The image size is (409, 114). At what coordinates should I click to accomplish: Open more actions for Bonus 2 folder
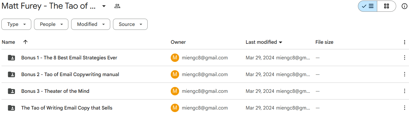(x=405, y=74)
